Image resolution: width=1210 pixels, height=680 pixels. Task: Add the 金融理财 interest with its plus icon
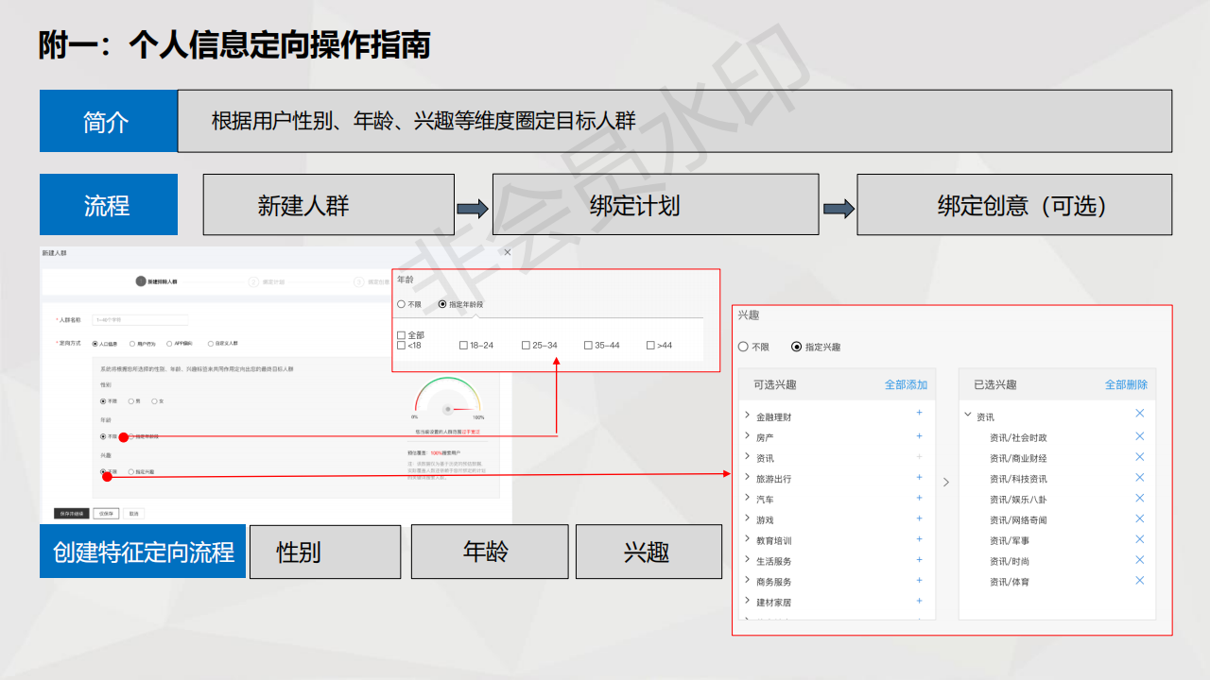[x=919, y=414]
